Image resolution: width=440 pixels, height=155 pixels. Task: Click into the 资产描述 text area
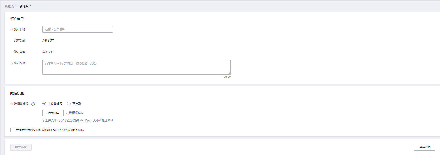pyautogui.click(x=137, y=67)
